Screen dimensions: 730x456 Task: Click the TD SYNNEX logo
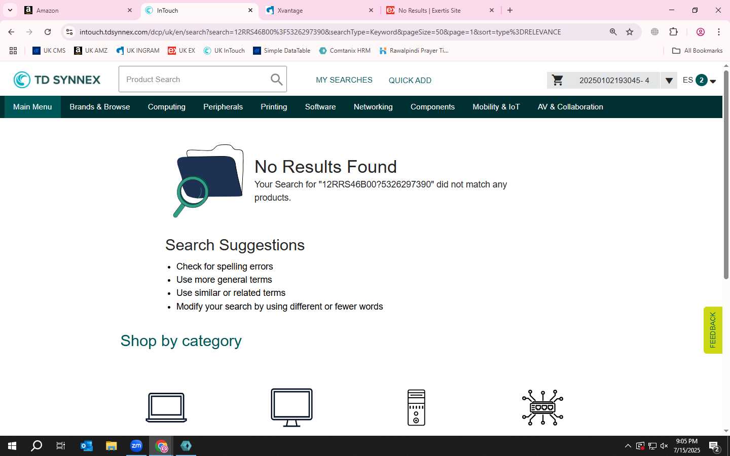point(57,80)
